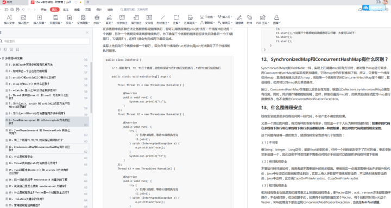Open the Page Number (页码) dropdown arrow
This screenshot has width=391, height=208.
pos(73,23)
